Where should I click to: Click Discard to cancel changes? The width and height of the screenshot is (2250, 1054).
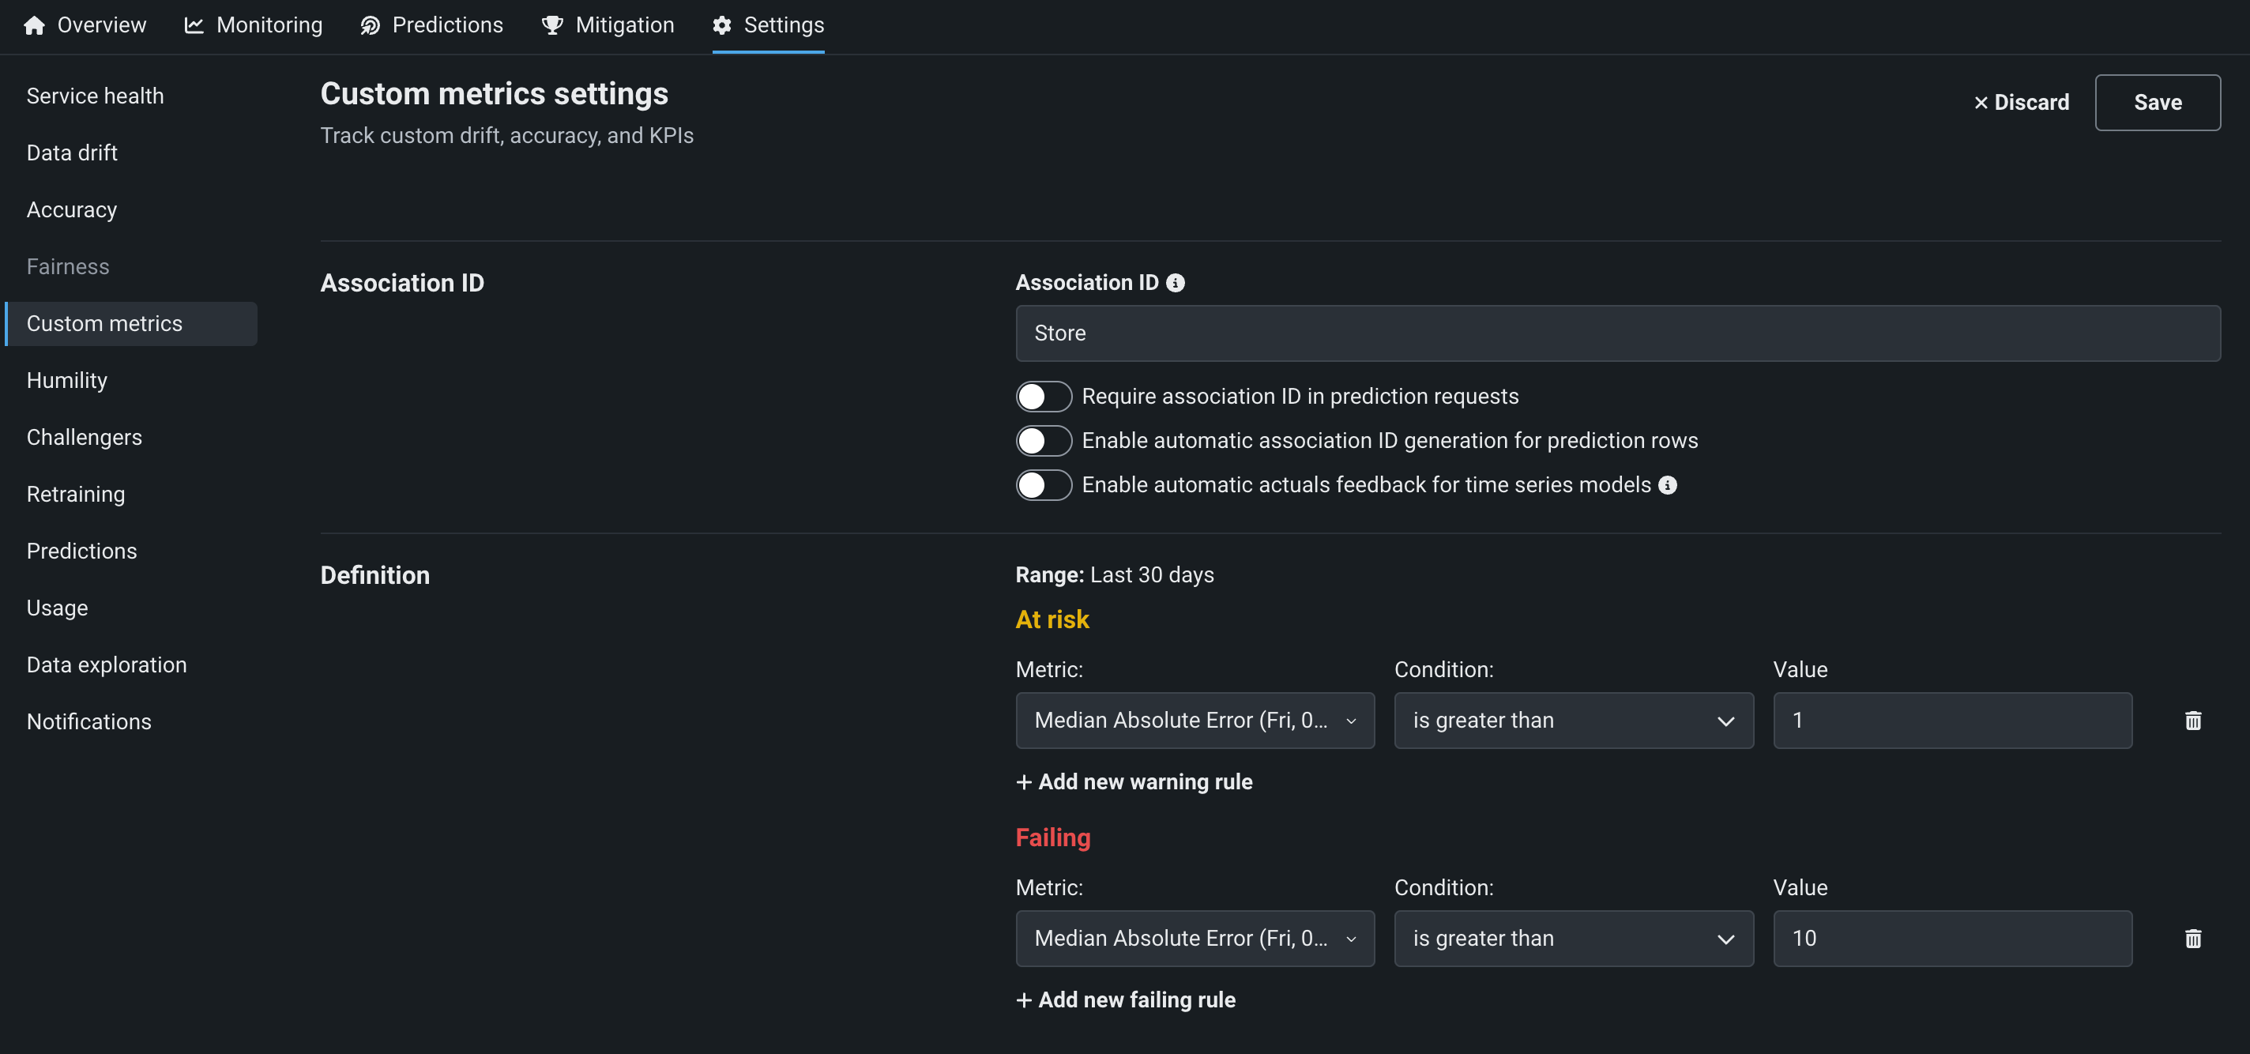(x=2020, y=102)
